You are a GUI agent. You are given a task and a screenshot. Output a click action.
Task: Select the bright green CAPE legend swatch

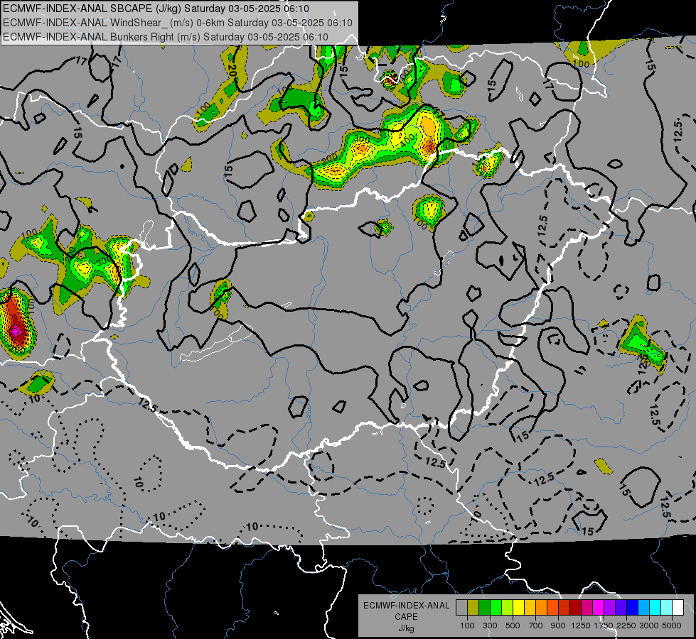[496, 607]
